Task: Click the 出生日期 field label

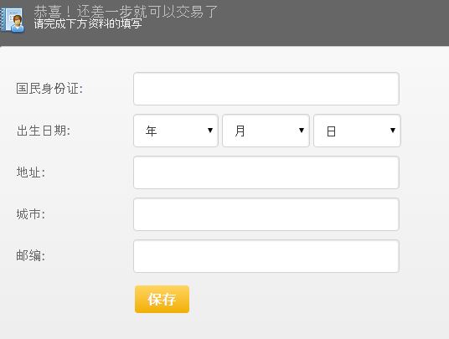Action: (44, 131)
